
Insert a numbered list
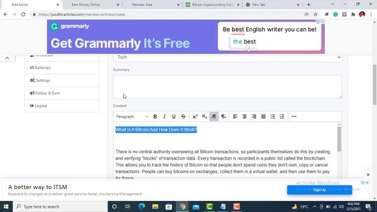coord(282,117)
